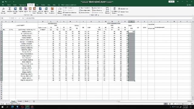Click the fx insert function icon in formula bar
Viewport: 194px width, 109px height.
[23, 18]
